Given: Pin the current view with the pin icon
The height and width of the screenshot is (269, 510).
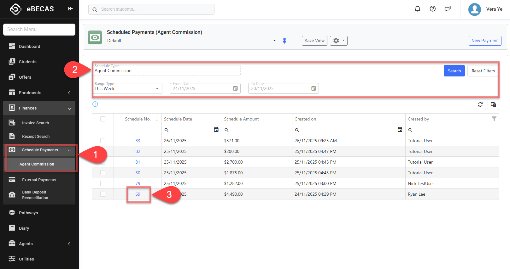Looking at the screenshot, I should tap(284, 41).
